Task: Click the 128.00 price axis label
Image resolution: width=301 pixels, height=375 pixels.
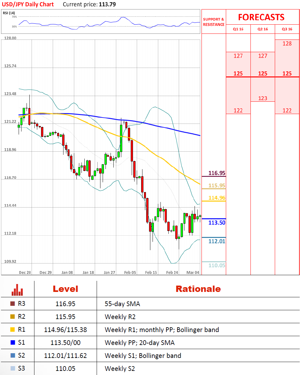Action: pyautogui.click(x=10, y=38)
